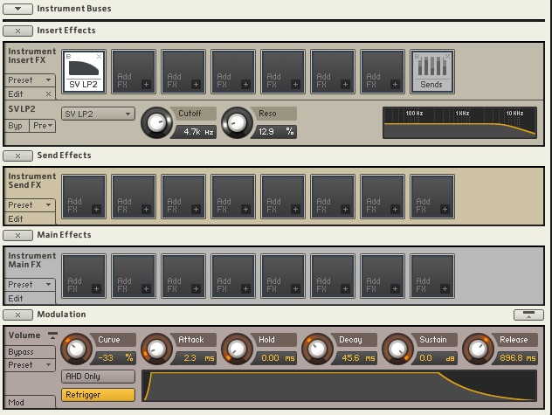Click the envelope Release knob
This screenshot has width=552, height=415.
(x=476, y=349)
